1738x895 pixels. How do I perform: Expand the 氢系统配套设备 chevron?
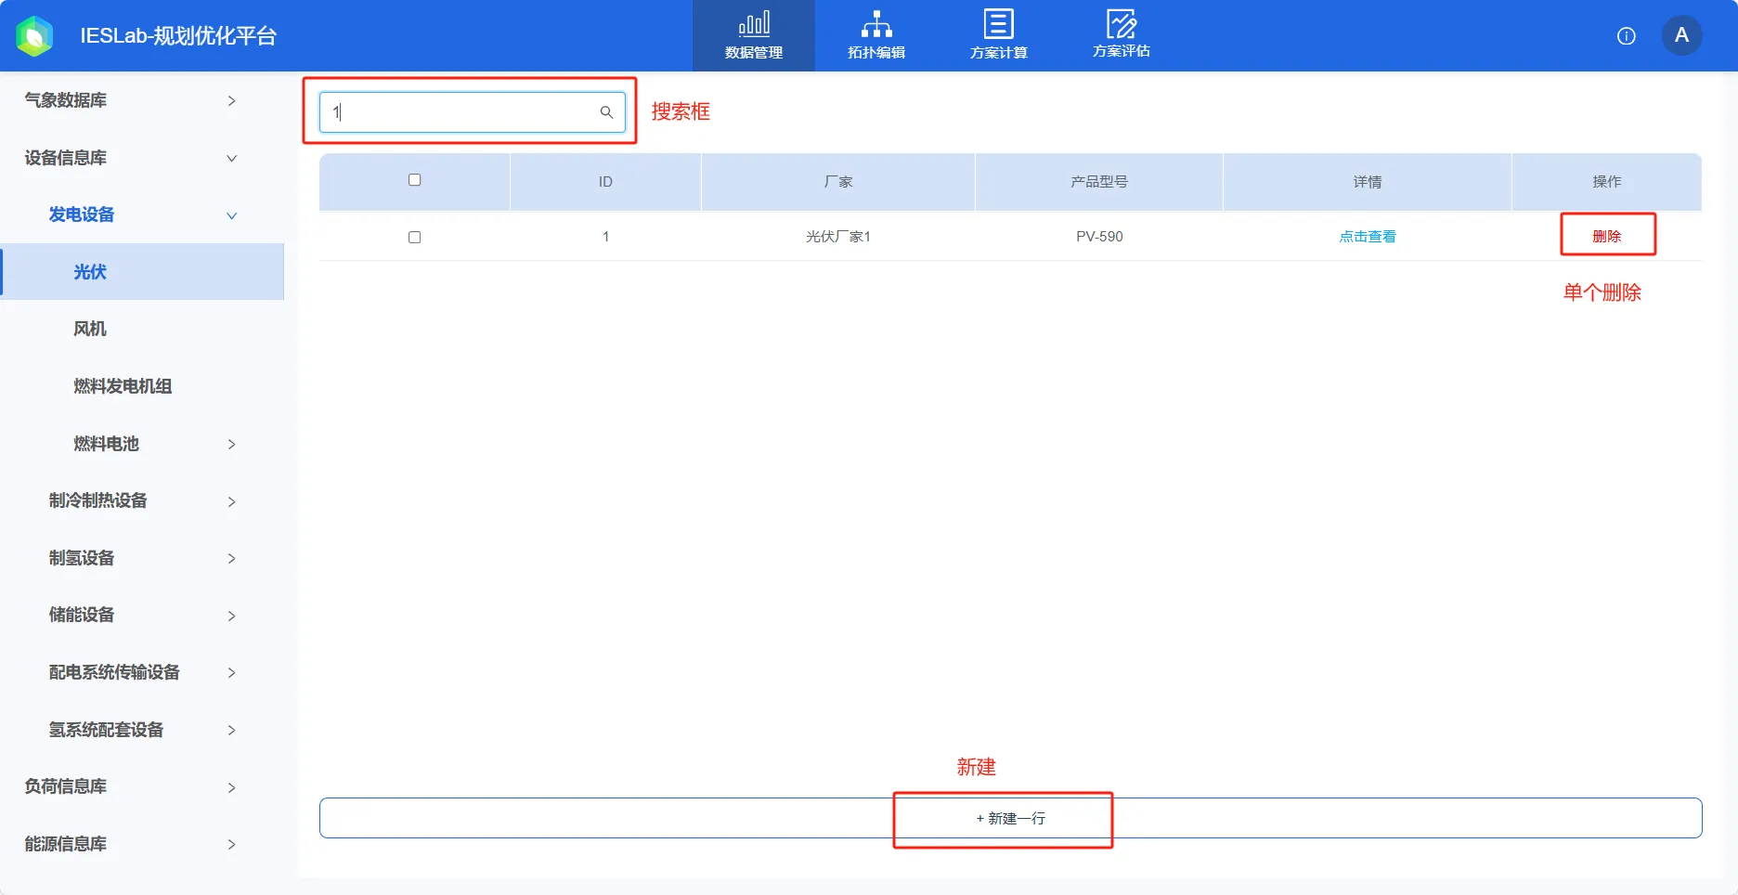232,730
